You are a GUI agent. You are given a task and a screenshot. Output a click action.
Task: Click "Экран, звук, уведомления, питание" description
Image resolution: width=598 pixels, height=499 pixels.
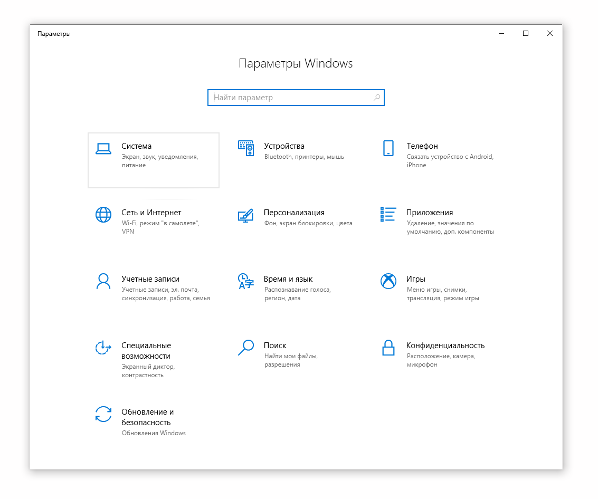coord(160,161)
